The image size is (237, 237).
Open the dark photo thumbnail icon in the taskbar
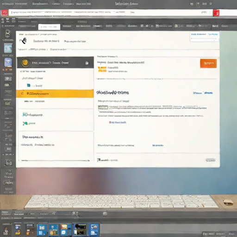click(80, 230)
